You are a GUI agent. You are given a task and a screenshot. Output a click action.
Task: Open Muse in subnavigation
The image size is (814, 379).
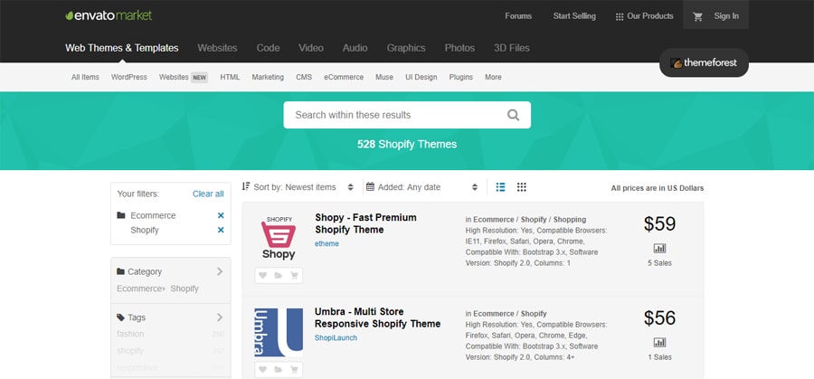pyautogui.click(x=384, y=77)
